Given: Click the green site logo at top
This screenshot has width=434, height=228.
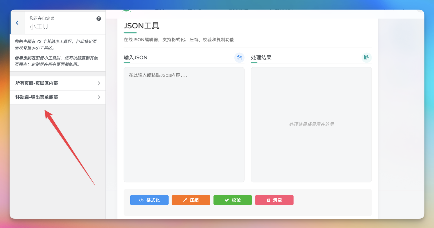Looking at the screenshot, I should pos(126,10).
